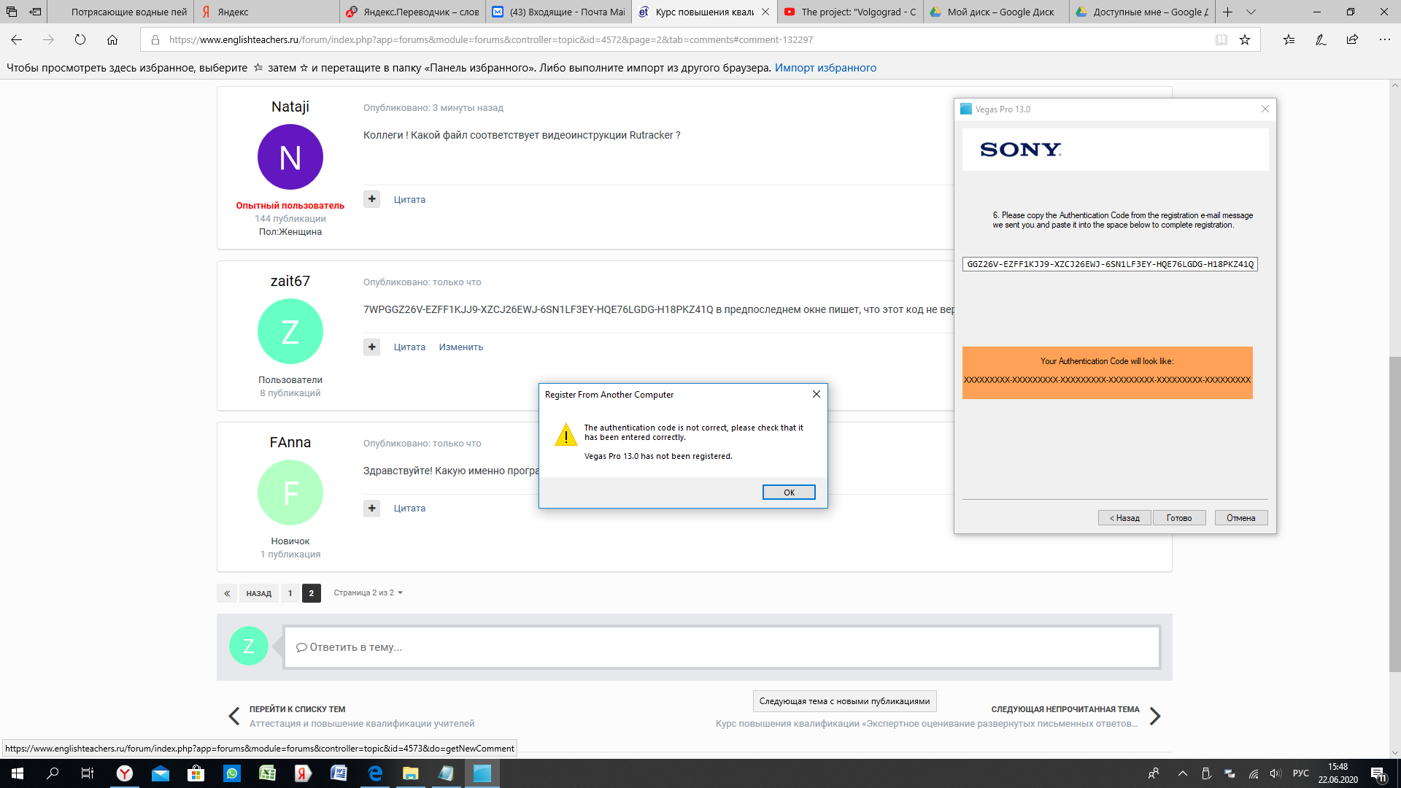1401x788 pixels.
Task: Open zait67's green avatar profile
Action: [290, 331]
